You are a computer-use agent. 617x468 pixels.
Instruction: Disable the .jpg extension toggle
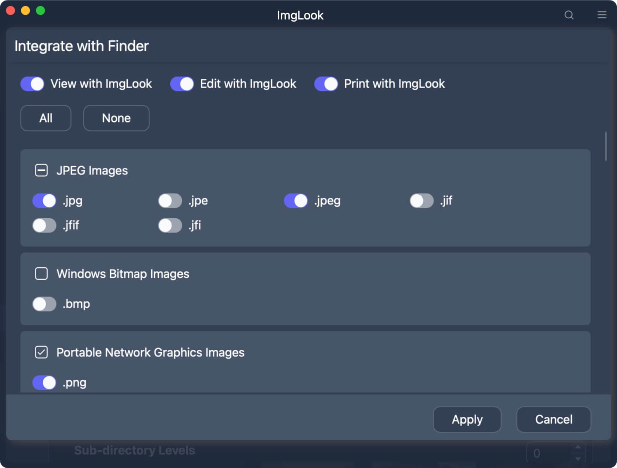click(x=44, y=201)
